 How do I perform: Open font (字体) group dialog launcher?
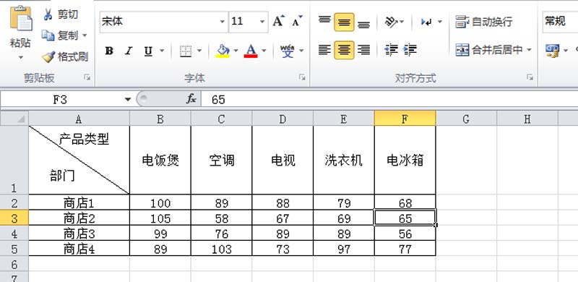(x=302, y=77)
